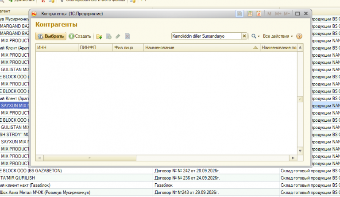Screen dimensions: 340x197
Task: Click the Физ лицо column header
Action: click(x=128, y=47)
